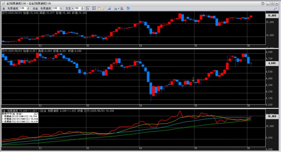This screenshot has width=281, height=152.
Task: Click the 白金 symbol label in toolbar
Action: point(36,8)
